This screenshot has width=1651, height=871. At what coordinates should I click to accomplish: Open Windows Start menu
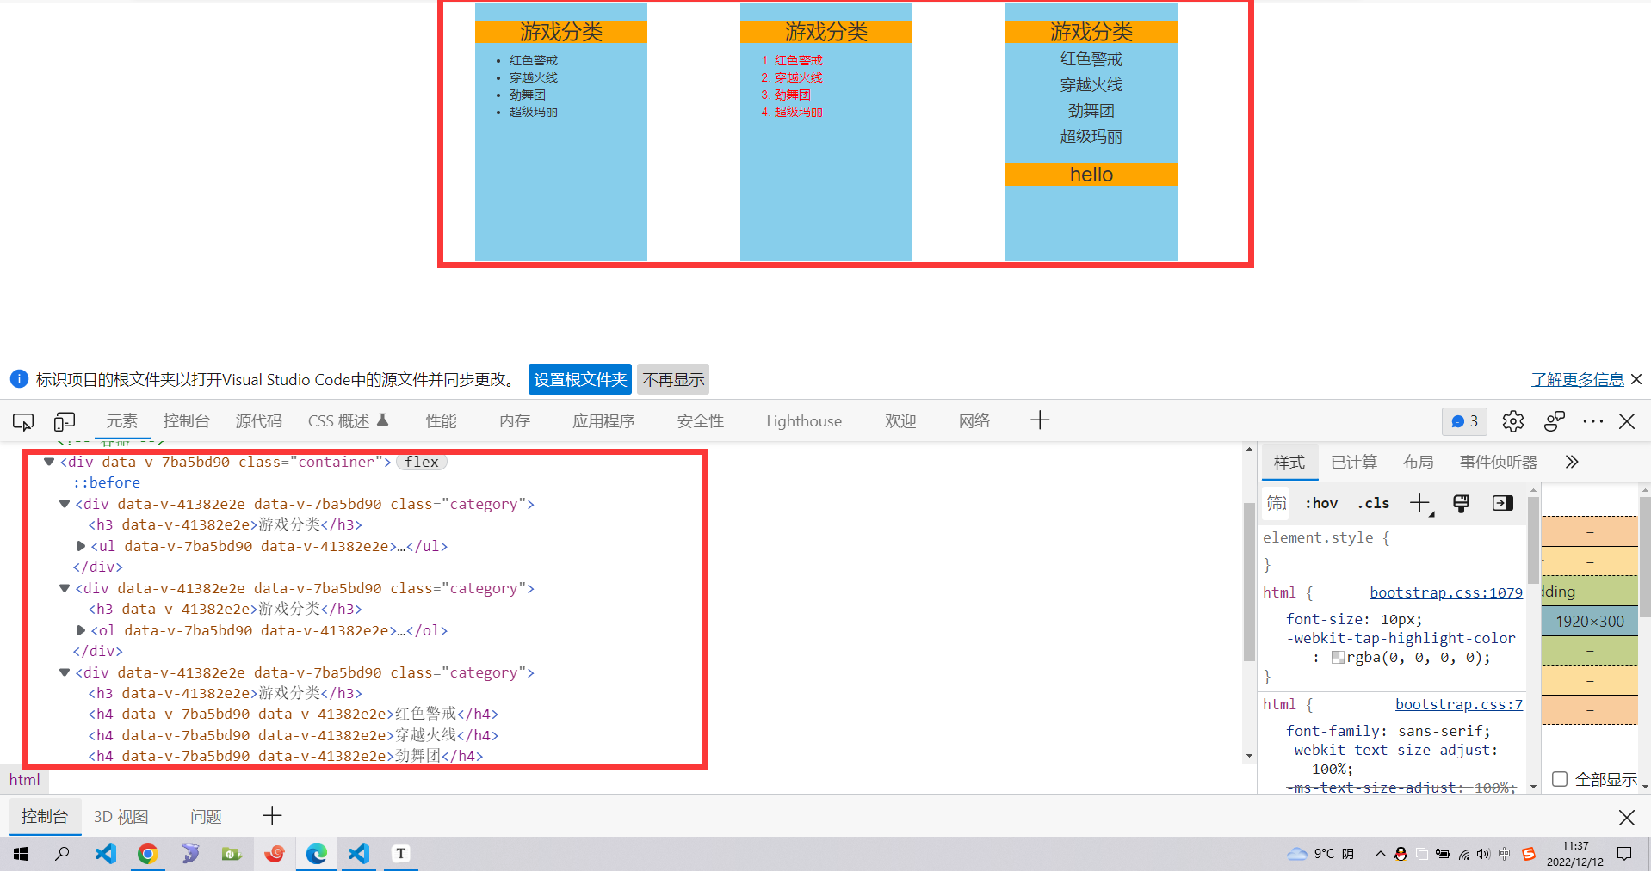pos(21,854)
